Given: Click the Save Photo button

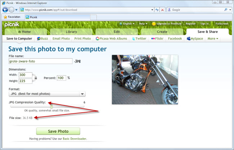Looking at the screenshot, I should (x=58, y=131).
